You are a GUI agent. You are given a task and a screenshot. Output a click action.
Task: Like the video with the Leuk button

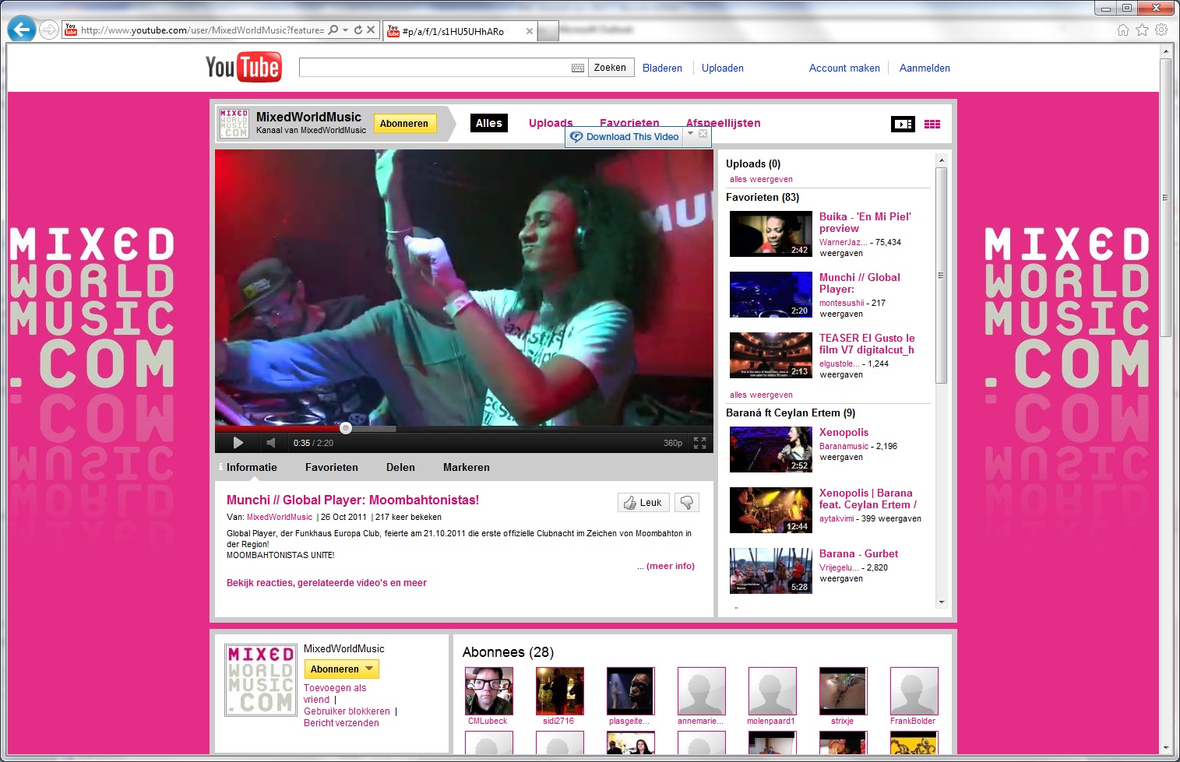[643, 503]
